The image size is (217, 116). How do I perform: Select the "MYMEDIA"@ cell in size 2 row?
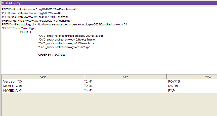tap(43, 86)
